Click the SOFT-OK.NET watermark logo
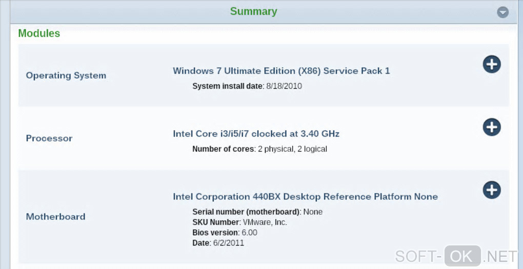 (x=456, y=256)
